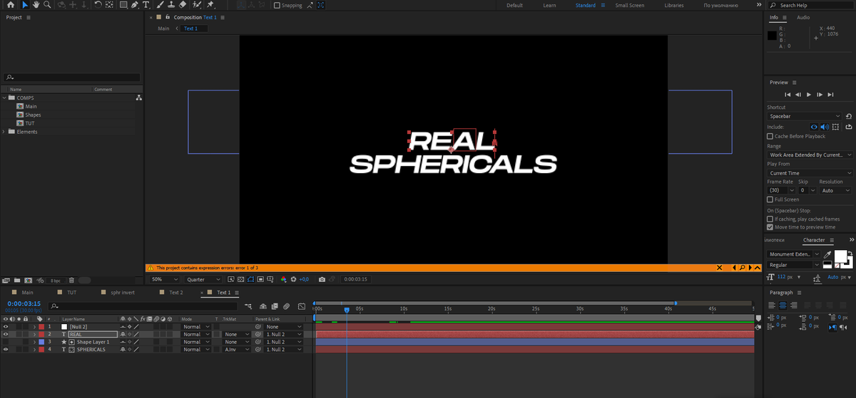Select the Rotation tool
This screenshot has height=398, width=856.
click(98, 5)
